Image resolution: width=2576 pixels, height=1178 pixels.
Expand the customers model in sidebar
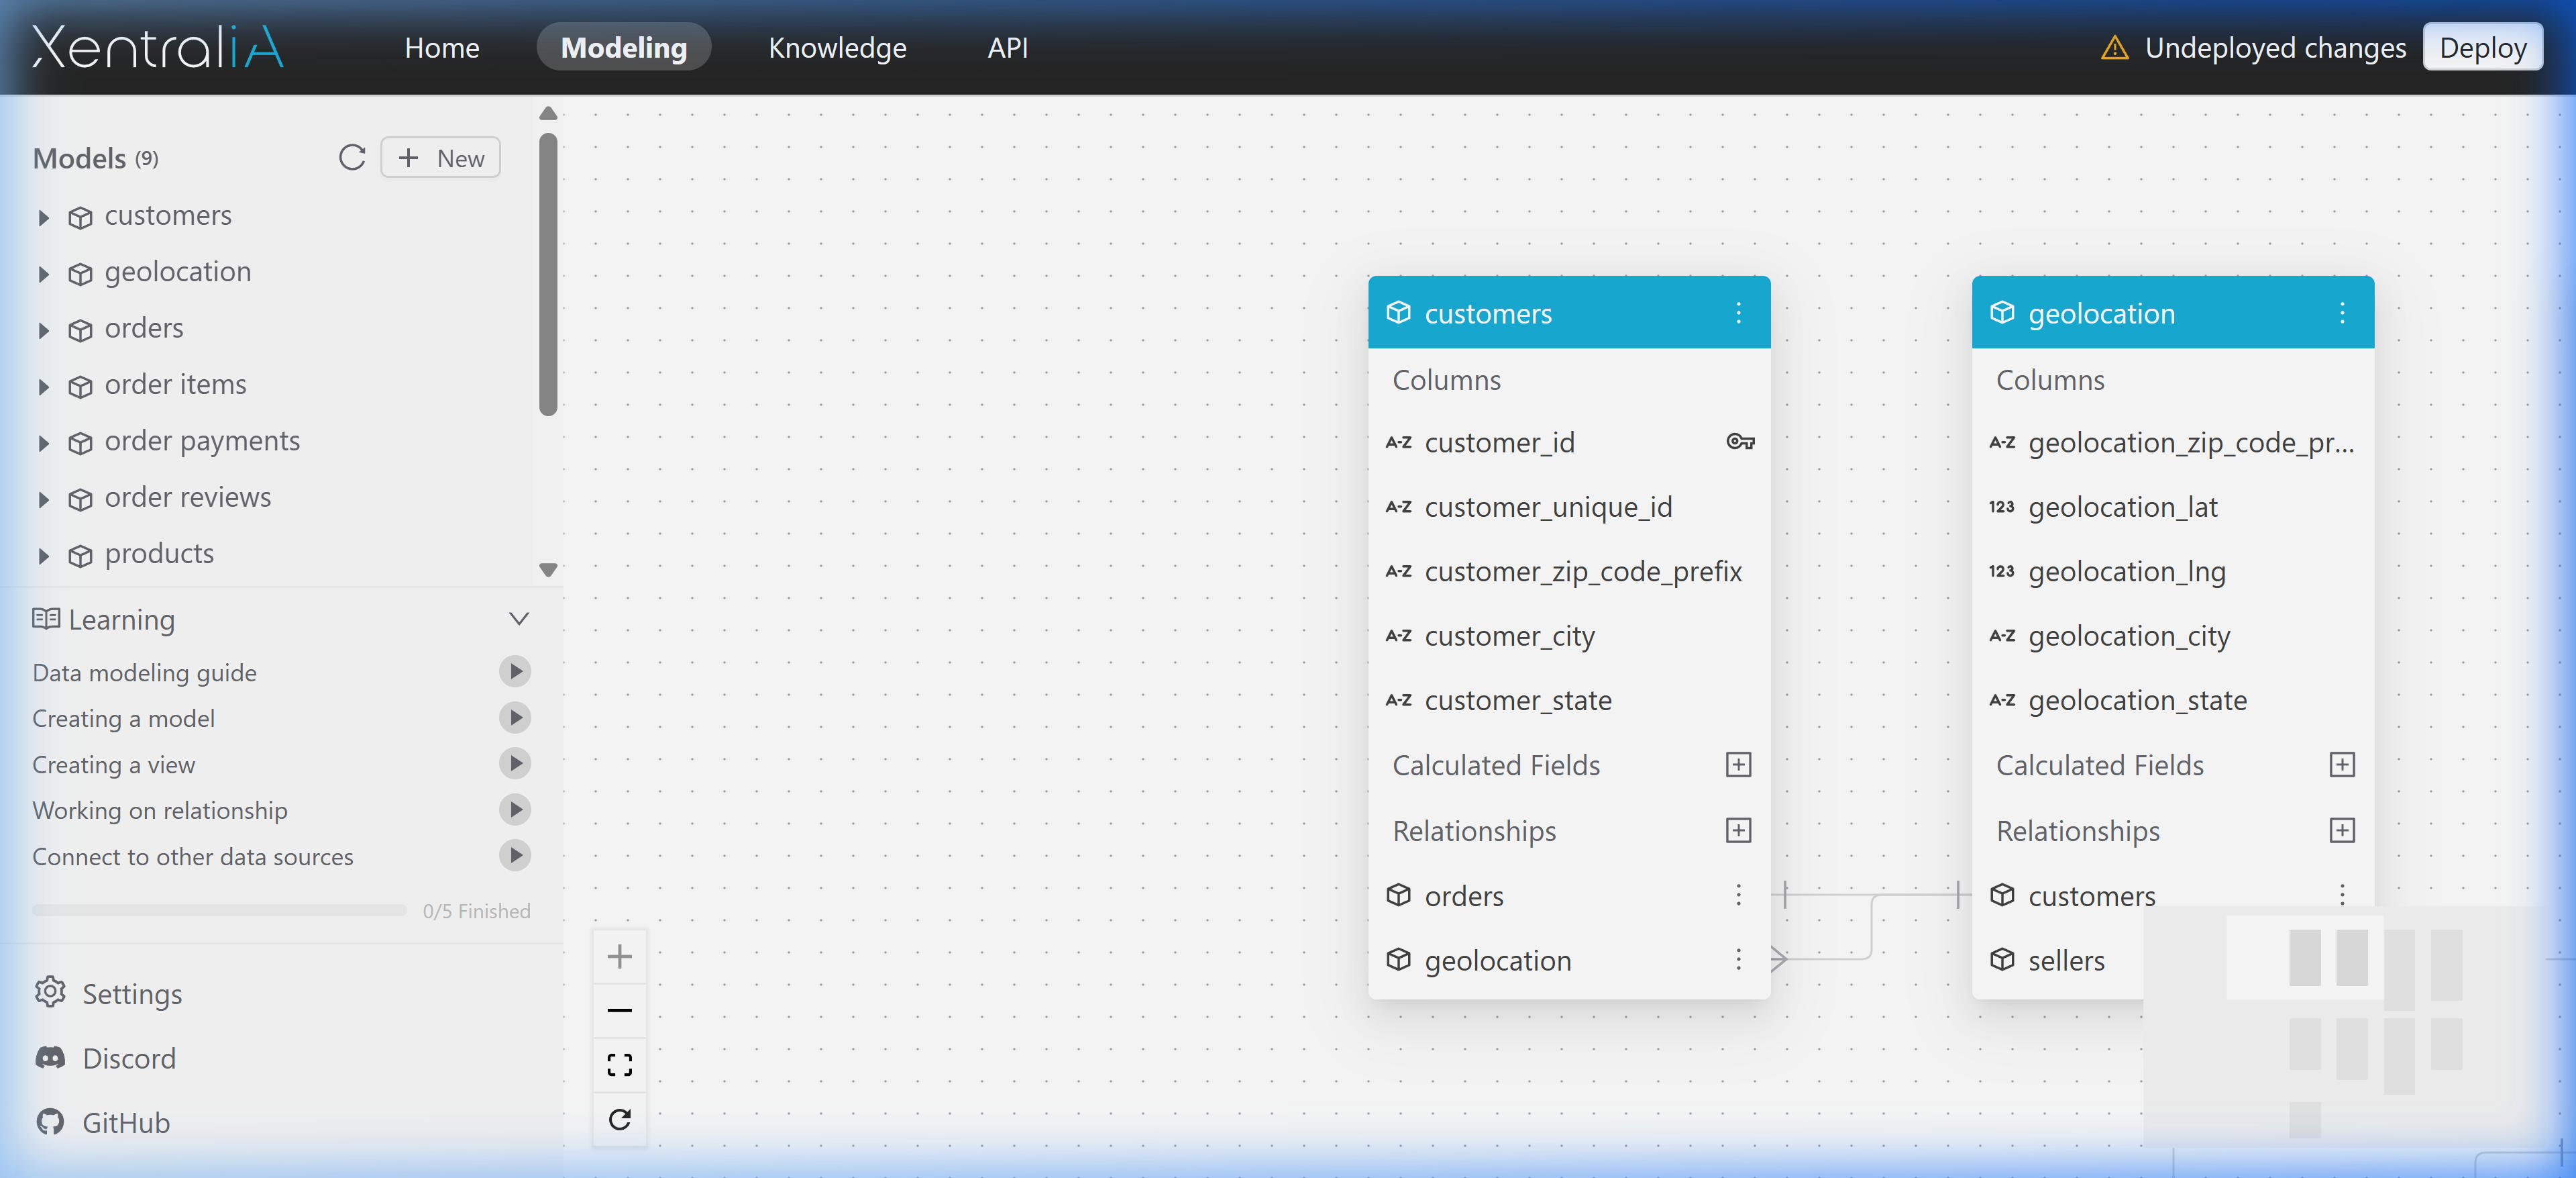click(x=43, y=217)
